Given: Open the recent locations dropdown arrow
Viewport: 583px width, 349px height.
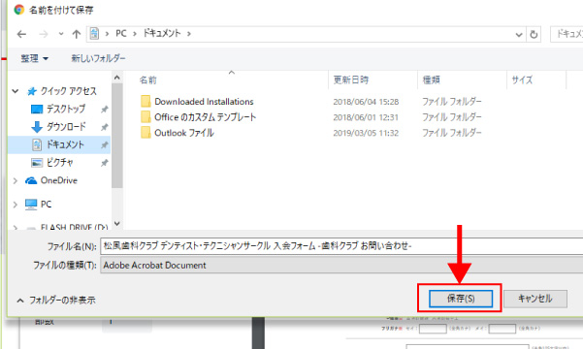Looking at the screenshot, I should click(x=61, y=34).
